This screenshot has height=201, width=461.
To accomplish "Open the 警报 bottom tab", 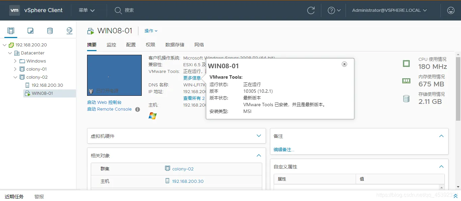I will [39, 197].
